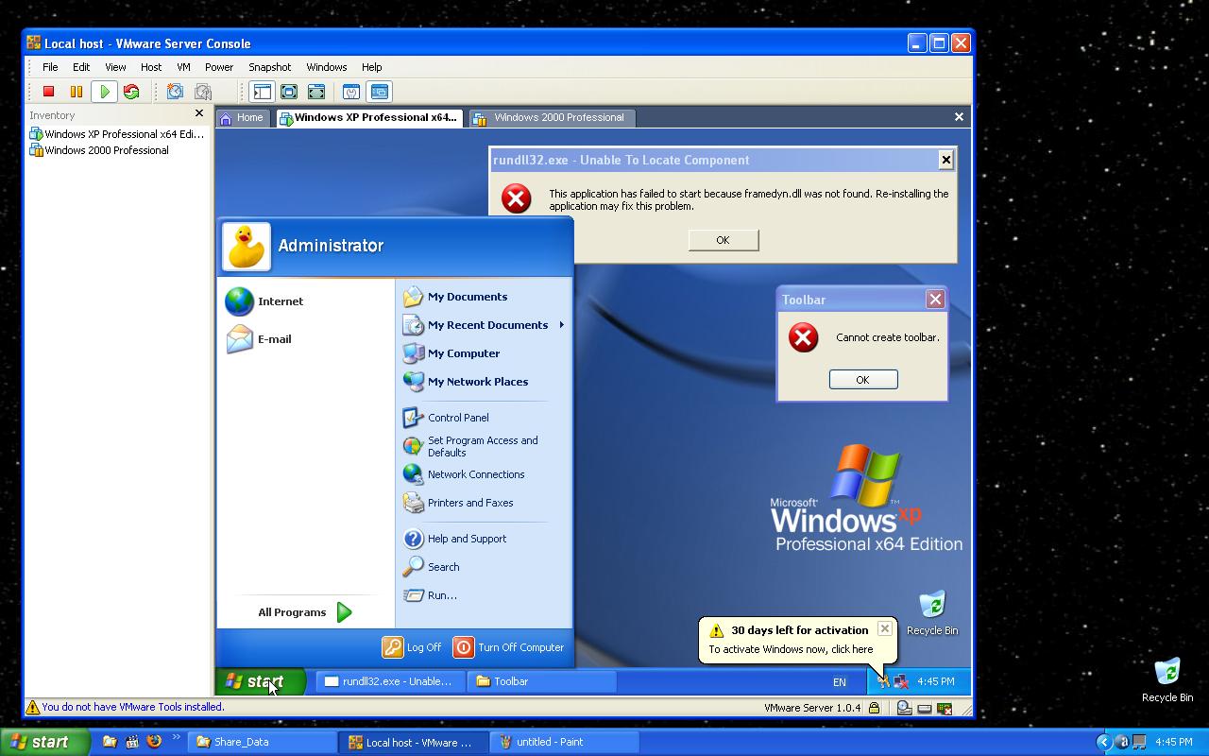Image resolution: width=1209 pixels, height=756 pixels.
Task: Toggle the inventory sidebar view icon
Action: point(262,92)
